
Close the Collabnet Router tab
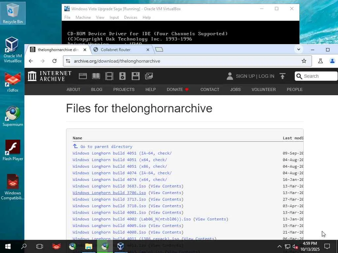148,50
